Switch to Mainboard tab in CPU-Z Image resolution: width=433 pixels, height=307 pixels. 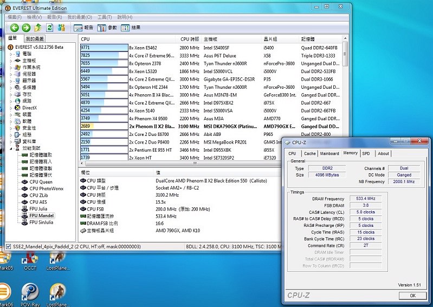pyautogui.click(x=329, y=154)
